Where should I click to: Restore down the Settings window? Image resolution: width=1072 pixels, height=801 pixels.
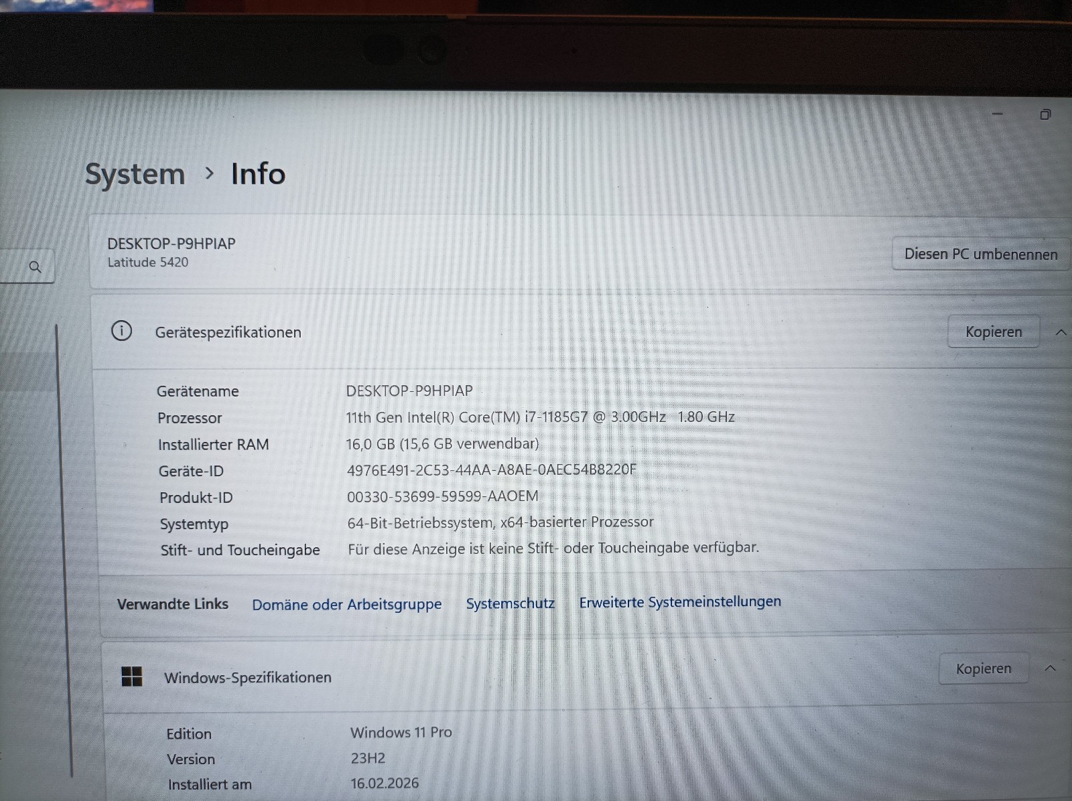tap(1045, 115)
